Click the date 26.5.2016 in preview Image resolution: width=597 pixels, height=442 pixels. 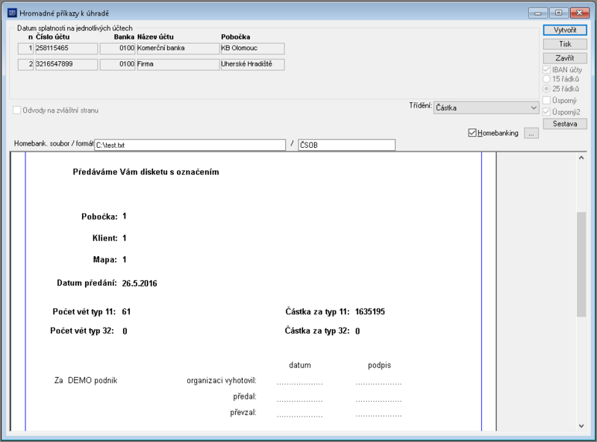140,284
